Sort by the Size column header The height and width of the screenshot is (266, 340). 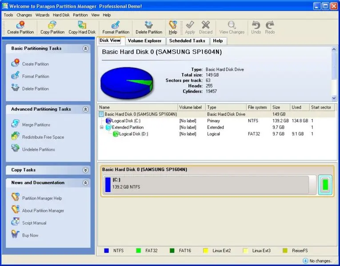pos(280,107)
